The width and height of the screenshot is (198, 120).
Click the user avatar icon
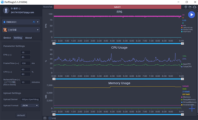click(x=6, y=10)
